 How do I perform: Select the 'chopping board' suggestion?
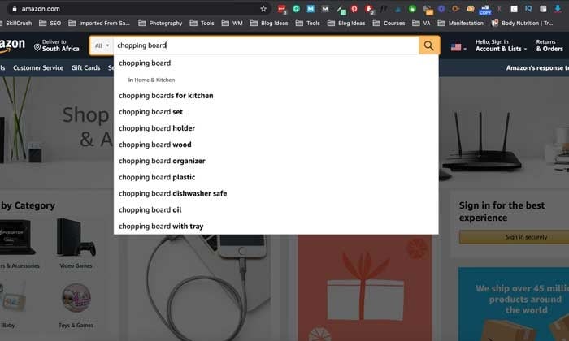click(x=276, y=63)
